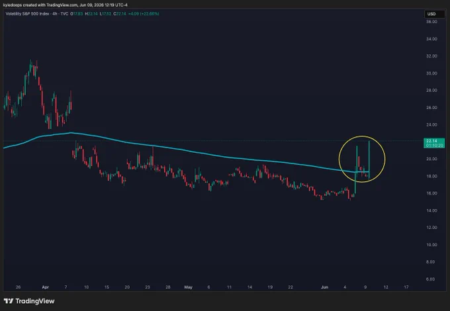Click the 26.00 price axis label
The width and height of the screenshot is (450, 311).
point(431,107)
